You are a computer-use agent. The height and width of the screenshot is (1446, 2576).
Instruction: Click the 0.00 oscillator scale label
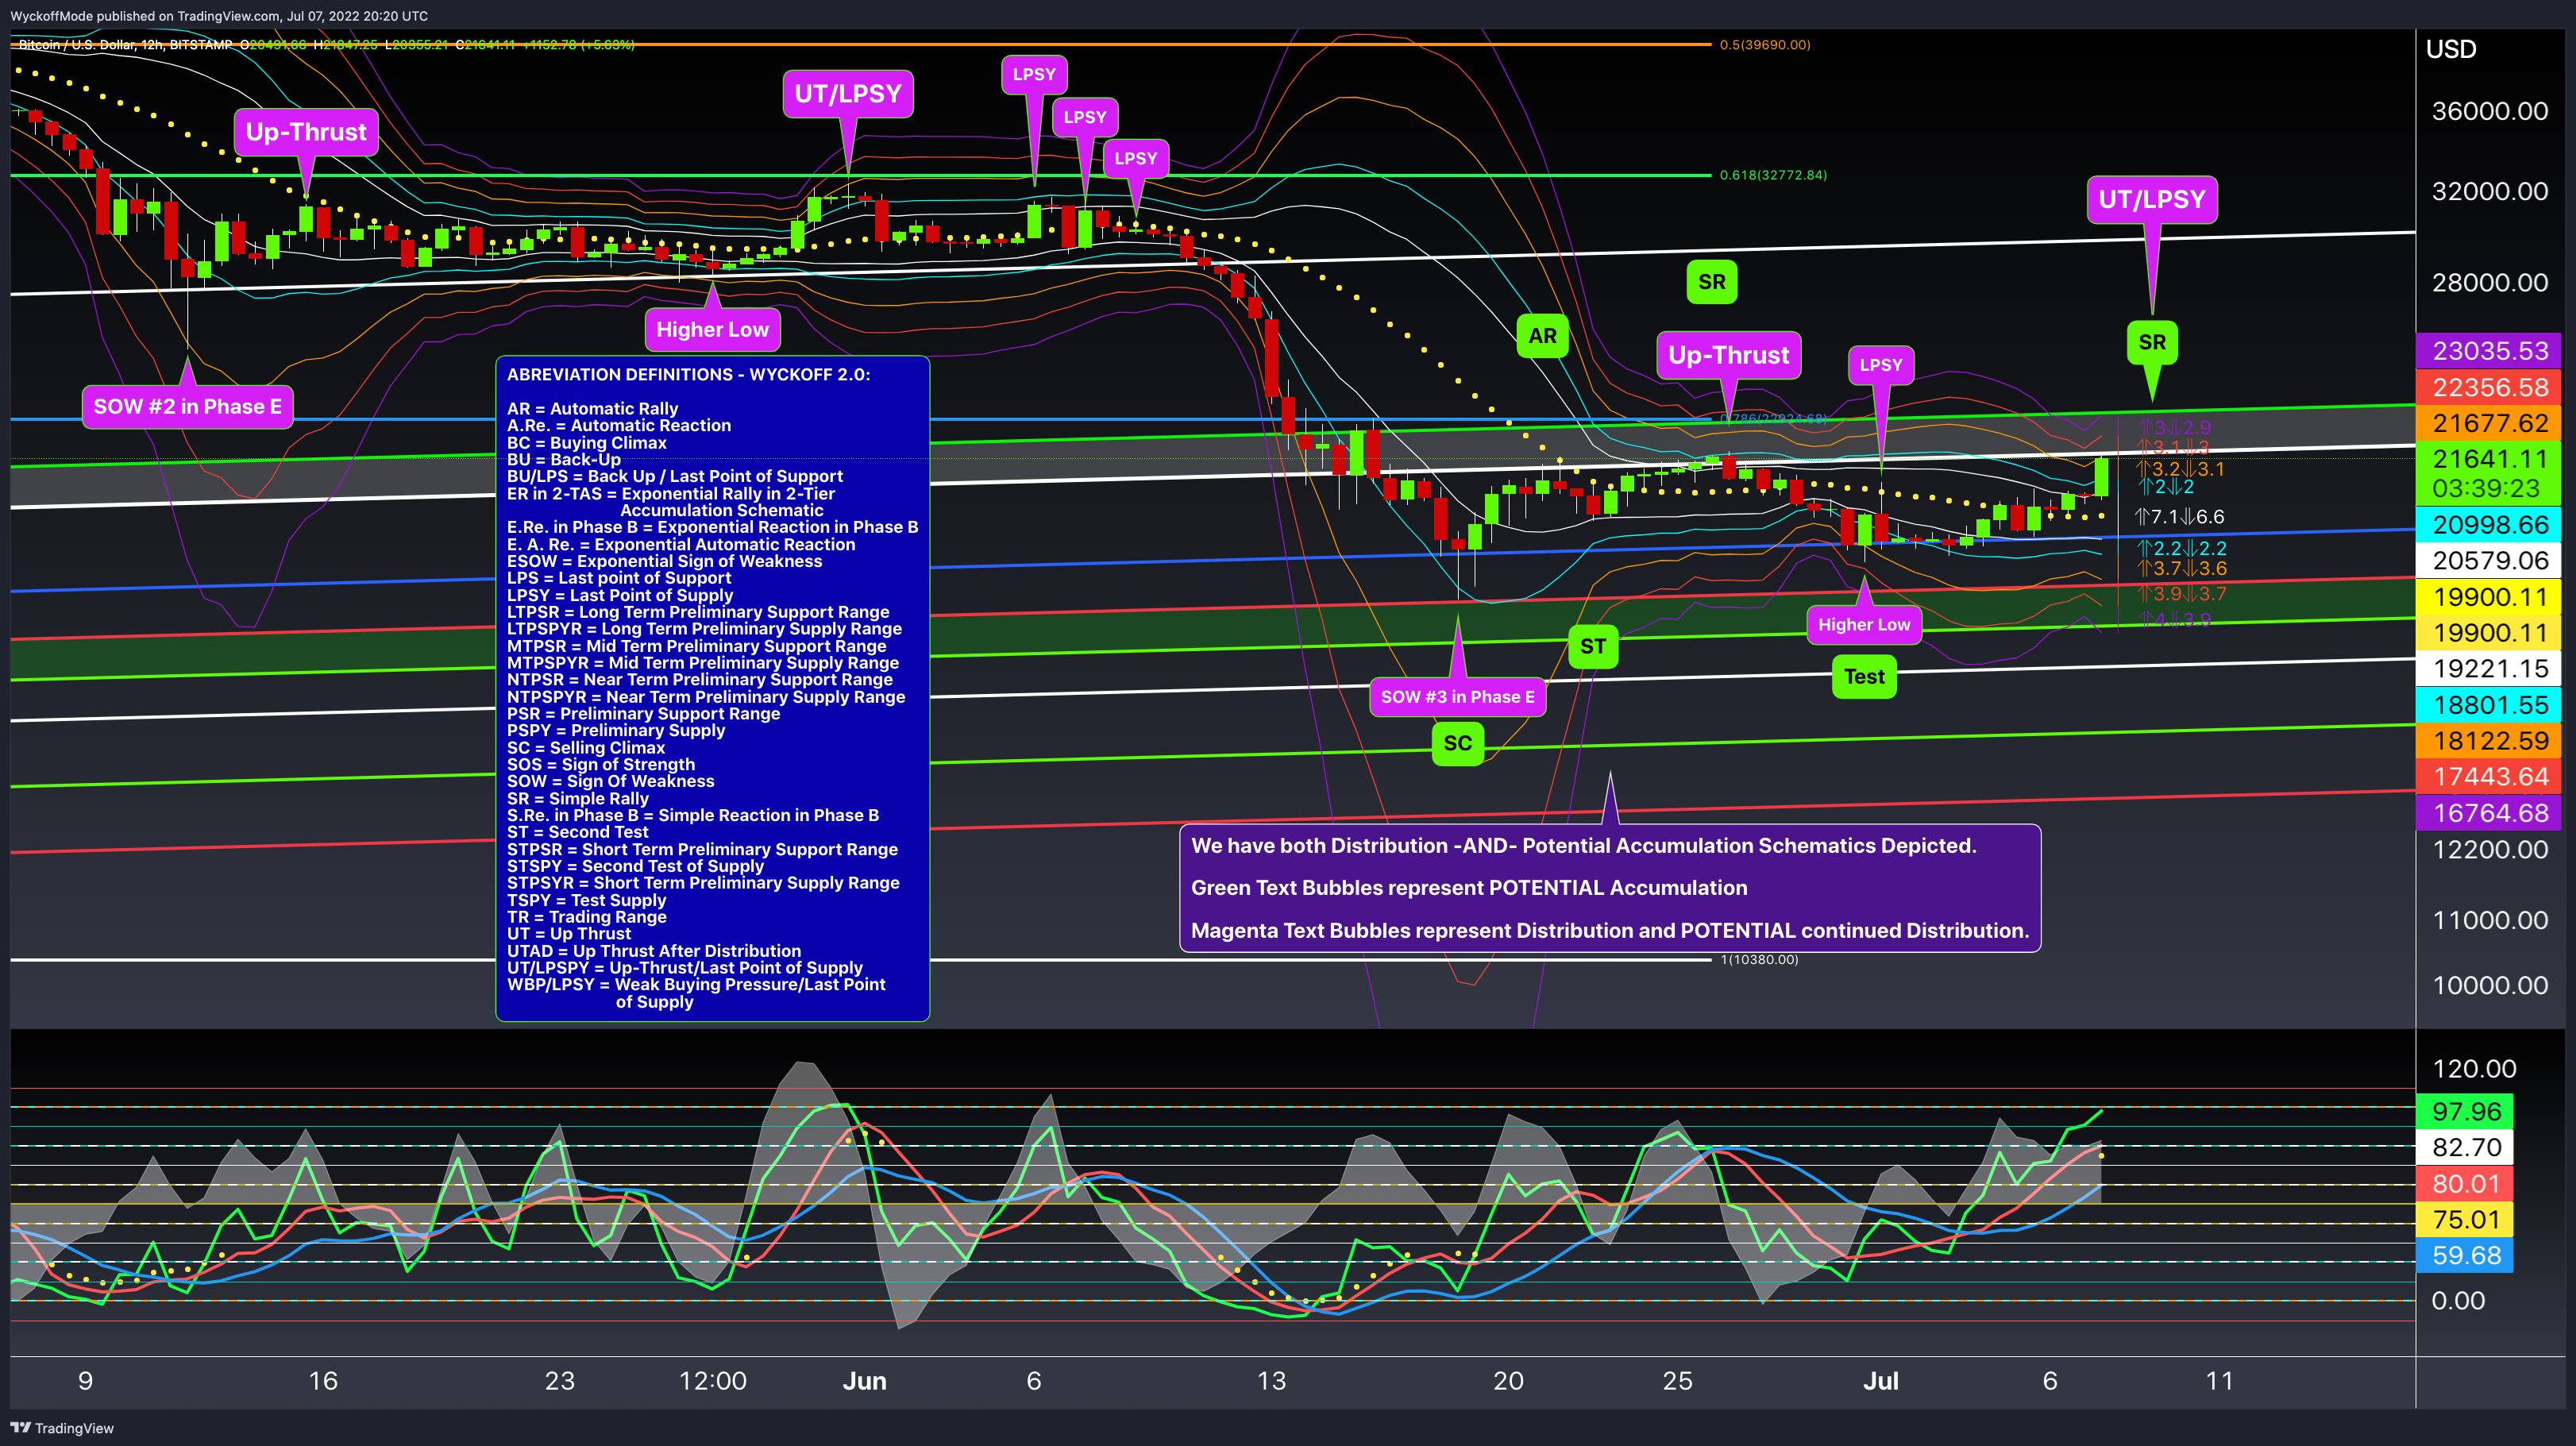pos(2457,1301)
